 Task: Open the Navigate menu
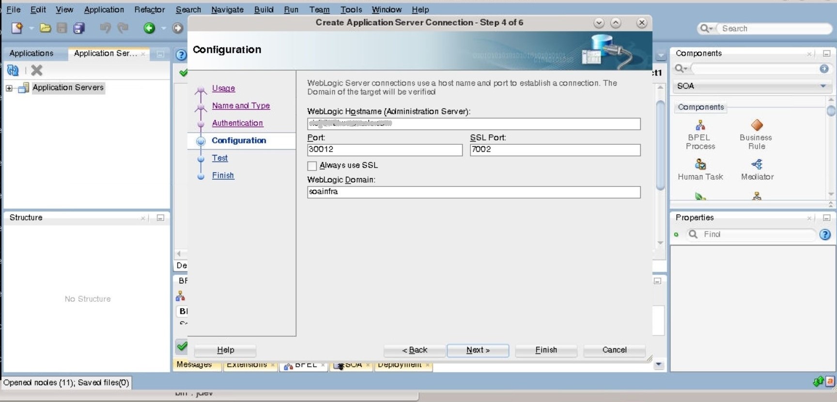(x=227, y=10)
